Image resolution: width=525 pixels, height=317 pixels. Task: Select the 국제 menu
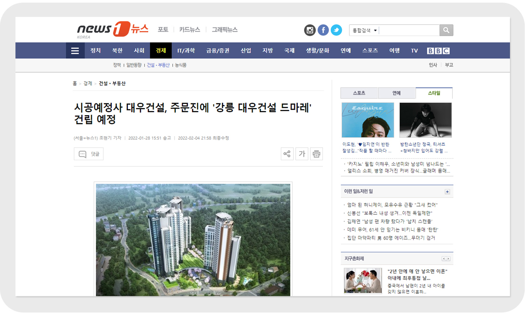click(290, 51)
